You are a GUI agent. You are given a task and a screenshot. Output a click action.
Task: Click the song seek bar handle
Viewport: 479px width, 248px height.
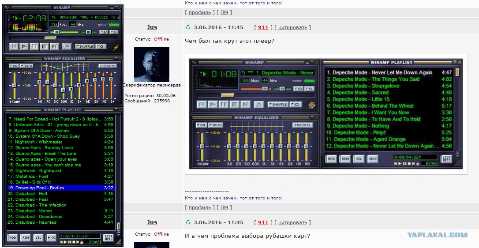(x=50, y=38)
